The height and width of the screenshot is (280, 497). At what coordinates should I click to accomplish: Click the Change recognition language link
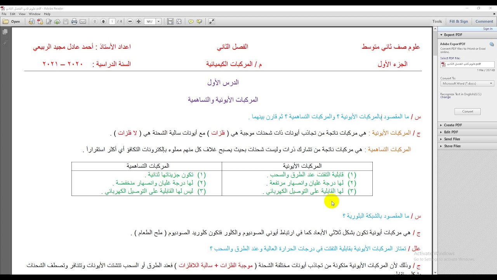coord(445,97)
